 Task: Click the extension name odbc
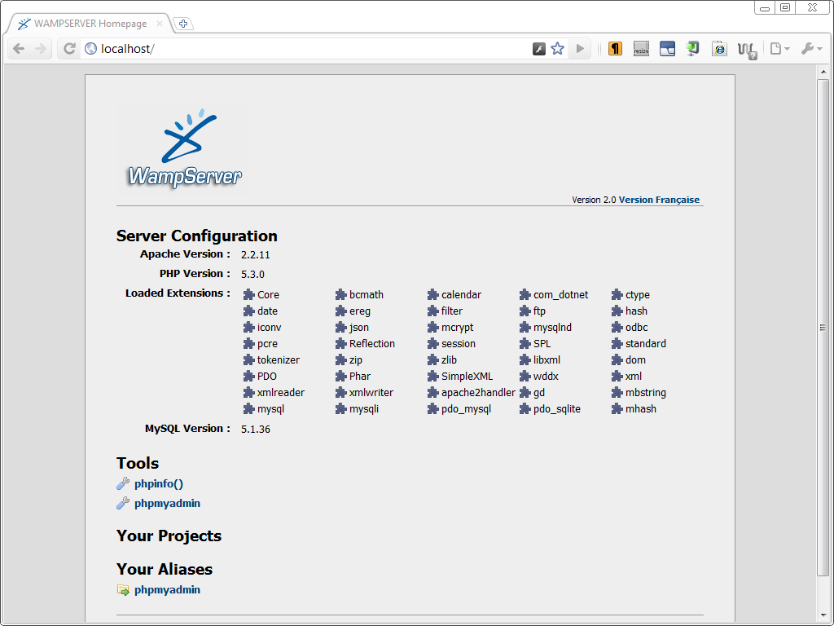pos(637,328)
